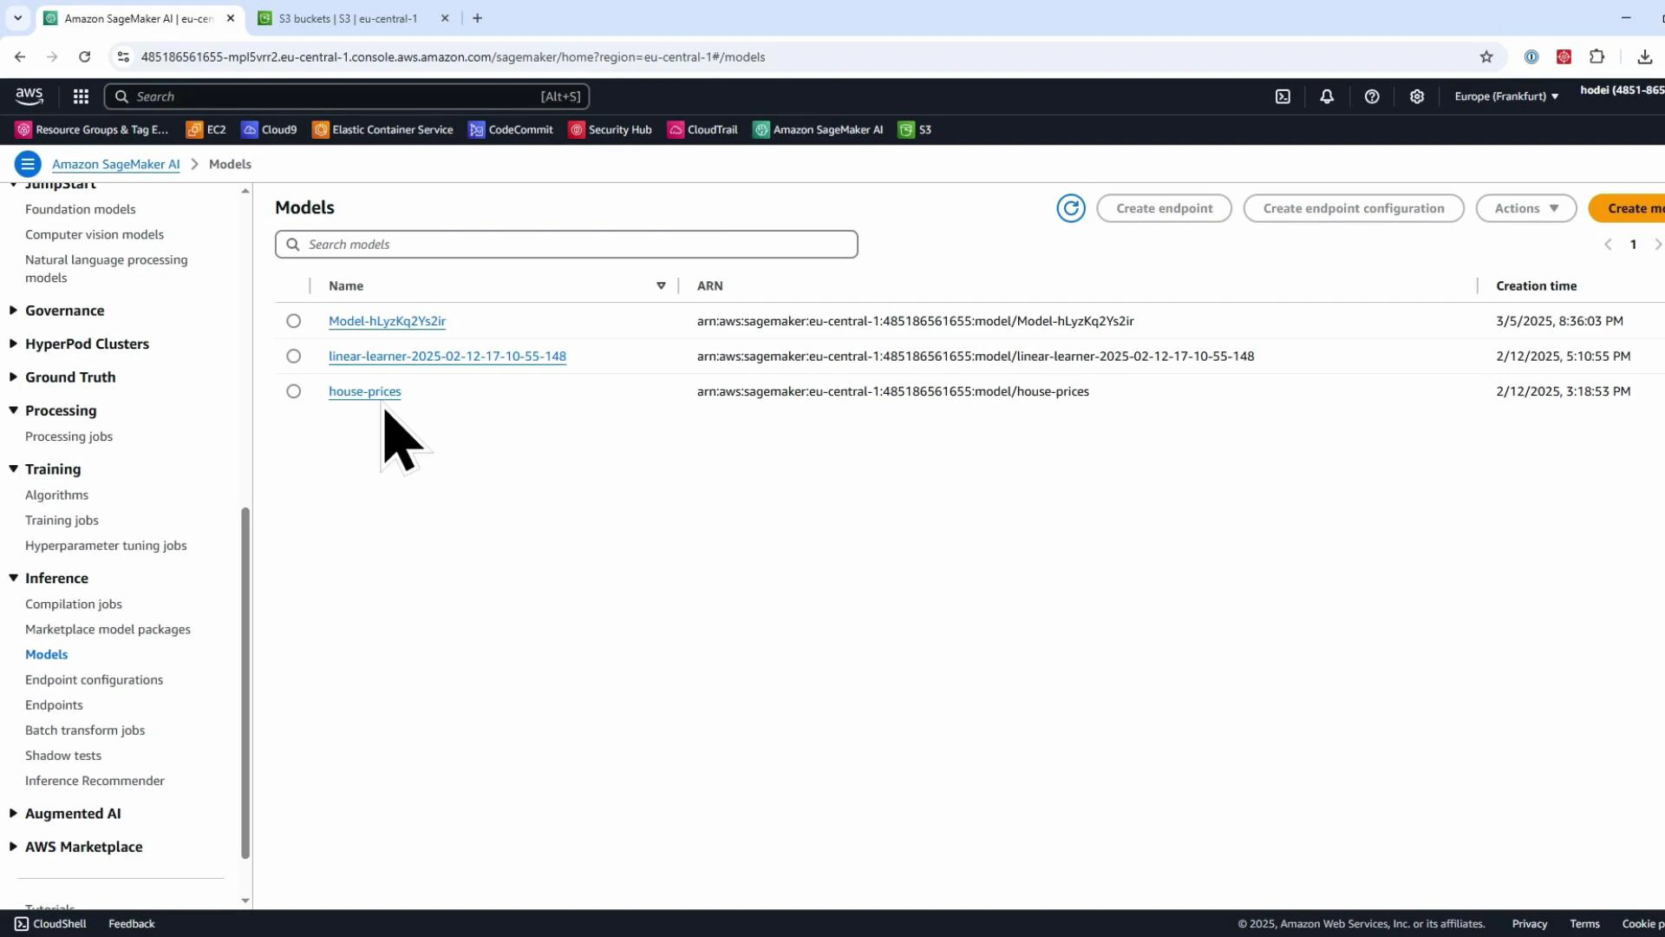
Task: Click the Create endpoint button
Action: (1164, 208)
